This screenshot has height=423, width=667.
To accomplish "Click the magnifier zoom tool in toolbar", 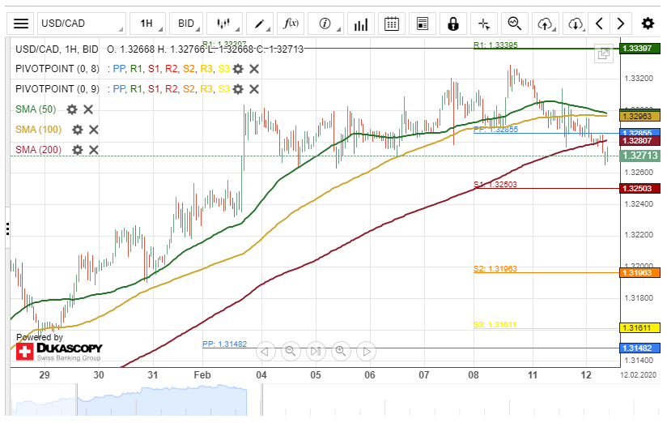I will click(x=514, y=23).
